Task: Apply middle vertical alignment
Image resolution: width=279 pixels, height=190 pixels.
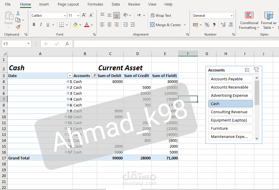Action: pos(109,15)
